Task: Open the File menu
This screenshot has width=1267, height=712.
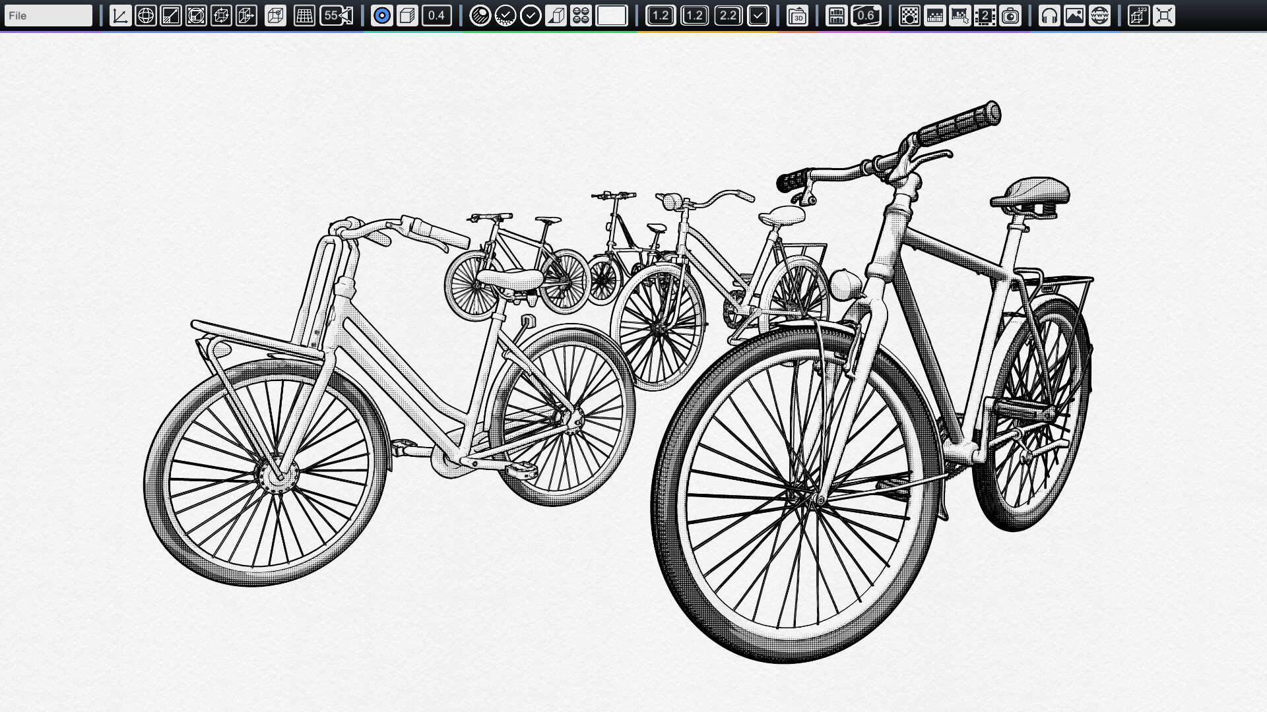Action: click(48, 15)
